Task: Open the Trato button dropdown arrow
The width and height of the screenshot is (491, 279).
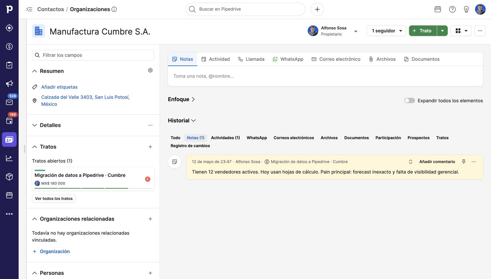Action: pos(442,31)
